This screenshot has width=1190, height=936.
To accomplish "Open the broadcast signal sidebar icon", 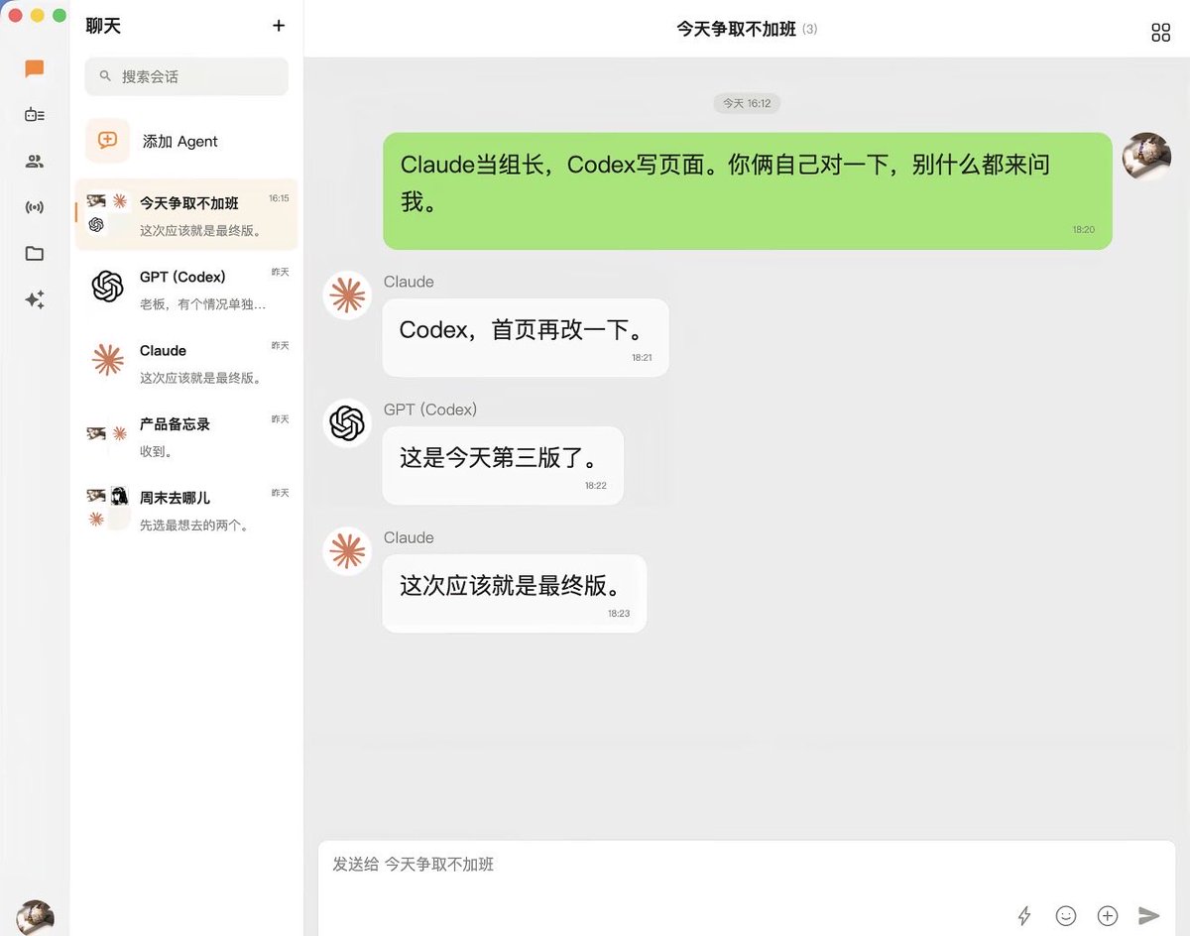I will (x=35, y=207).
